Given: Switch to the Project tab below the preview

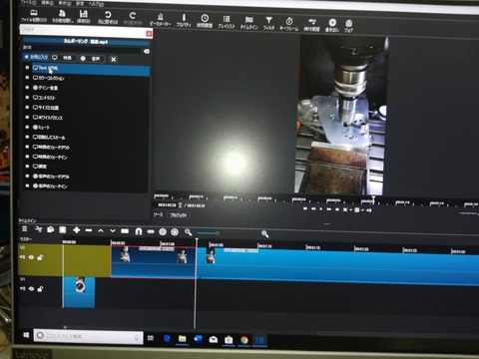Looking at the screenshot, I should [x=179, y=215].
